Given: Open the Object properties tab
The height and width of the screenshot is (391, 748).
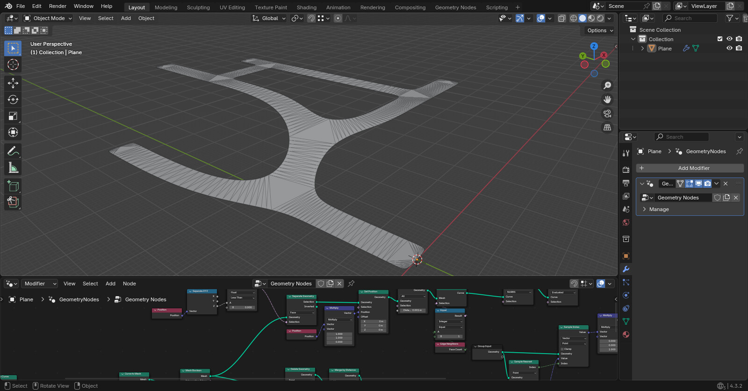Looking at the screenshot, I should click(x=626, y=256).
